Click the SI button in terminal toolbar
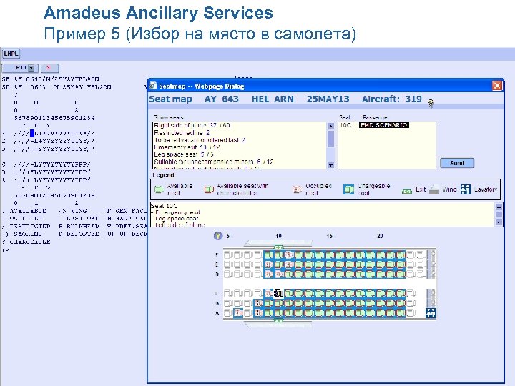The image size is (515, 386). click(49, 68)
